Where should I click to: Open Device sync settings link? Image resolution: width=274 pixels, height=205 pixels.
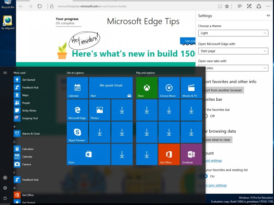(216, 185)
